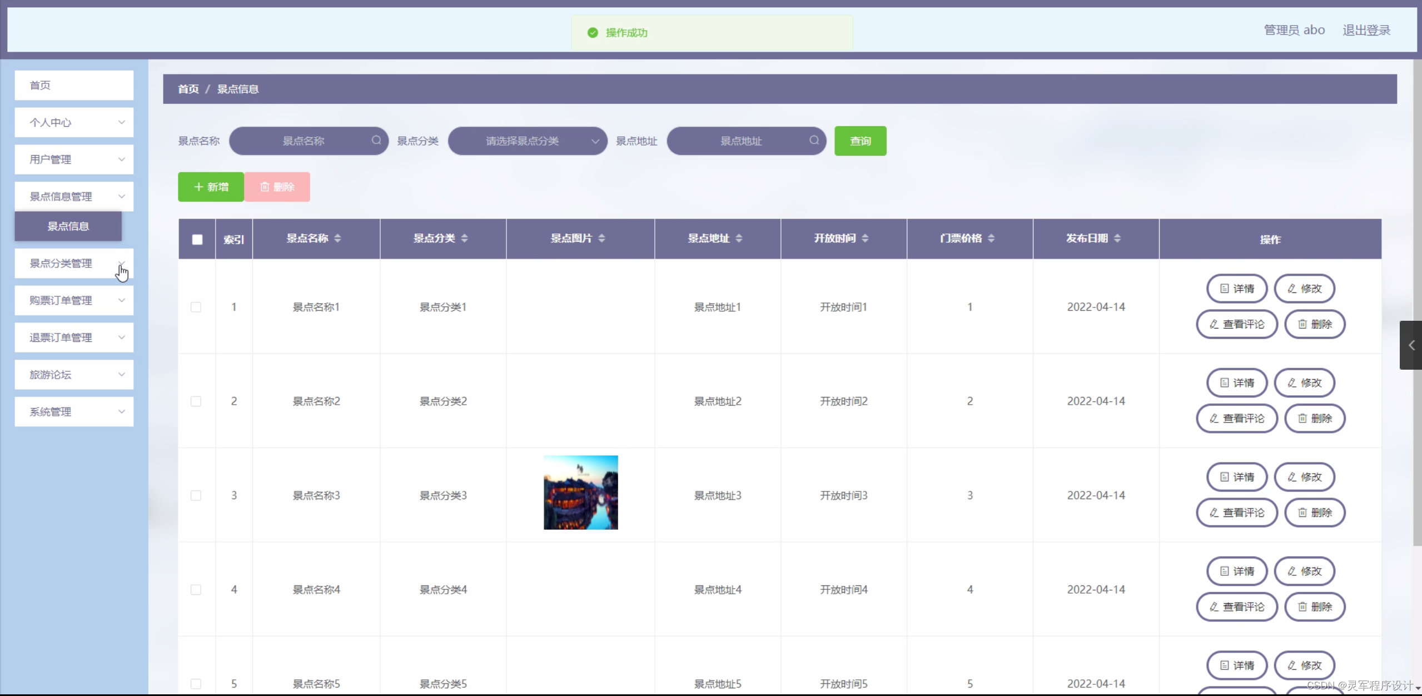This screenshot has width=1422, height=696.
Task: Open the right-side collapse arrow panel
Action: point(1411,345)
